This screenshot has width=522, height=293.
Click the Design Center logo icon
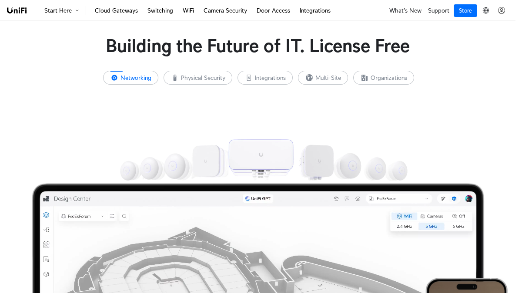click(x=46, y=199)
